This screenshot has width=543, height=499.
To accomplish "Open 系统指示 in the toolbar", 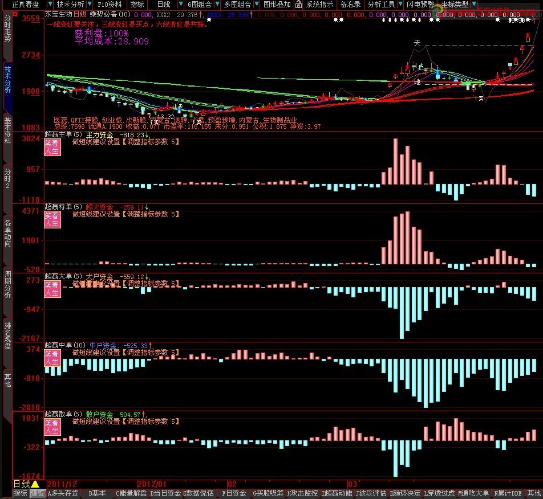I will click(319, 5).
